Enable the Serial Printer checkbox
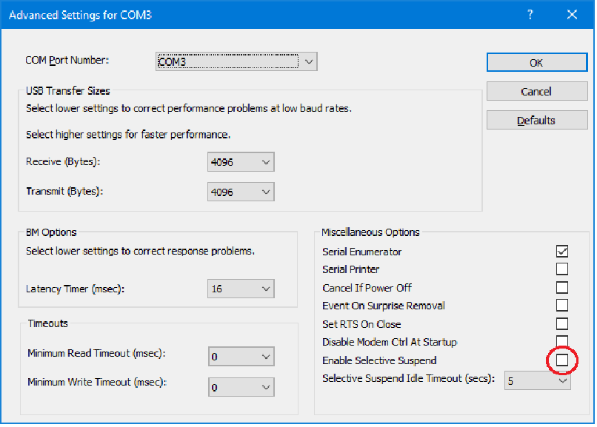The height and width of the screenshot is (427, 597). tap(562, 269)
